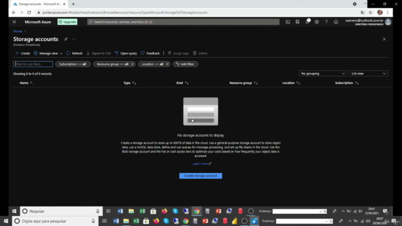Image resolution: width=402 pixels, height=226 pixels.
Task: Open the Azure feedback smiley icon
Action: (x=336, y=22)
